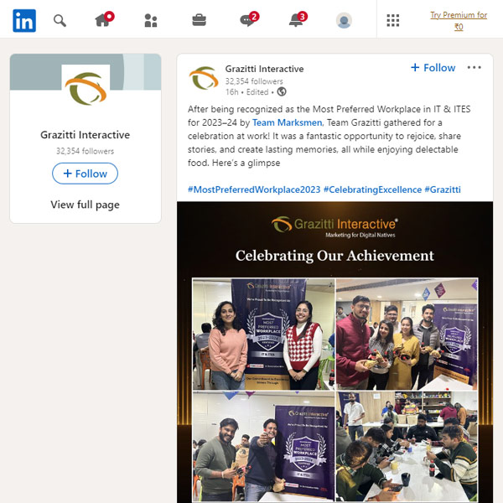Click Follow in the post header

tap(433, 68)
